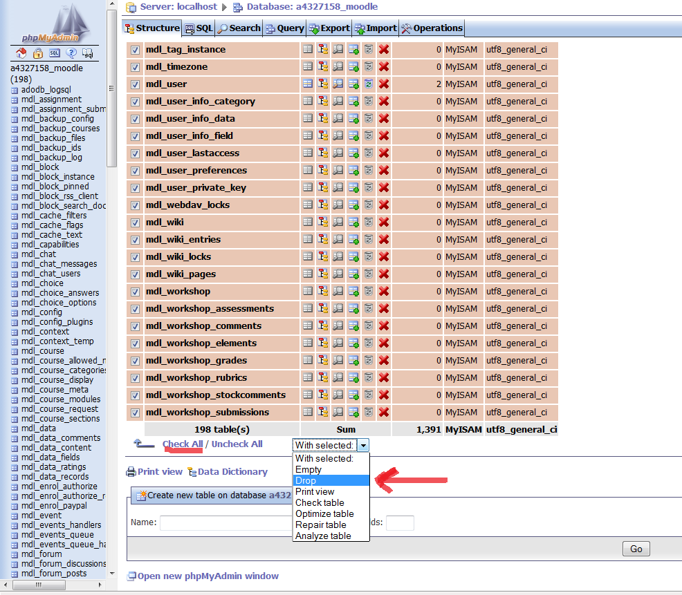
Task: Open mdl_course table in sidebar list
Action: click(x=43, y=351)
